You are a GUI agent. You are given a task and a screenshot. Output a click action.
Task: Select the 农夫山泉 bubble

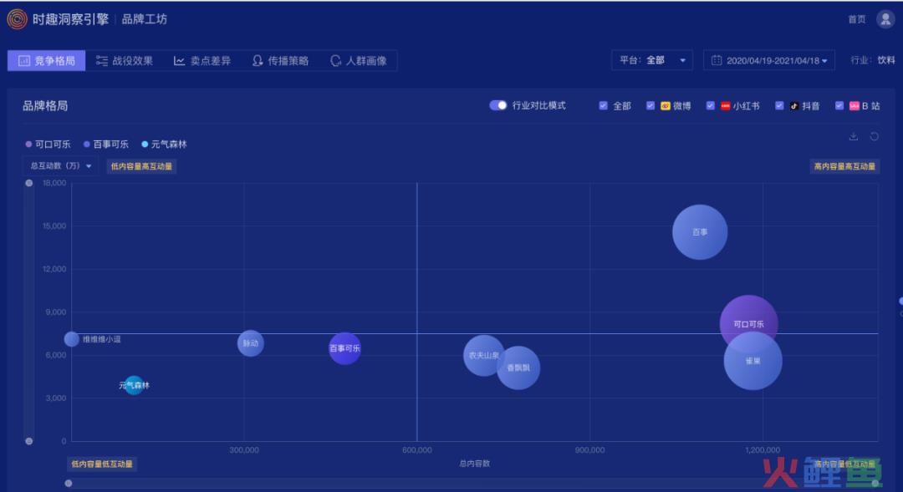point(482,356)
